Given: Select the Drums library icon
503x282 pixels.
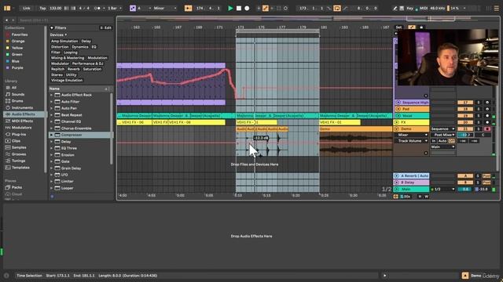Looking at the screenshot, I should point(8,101).
